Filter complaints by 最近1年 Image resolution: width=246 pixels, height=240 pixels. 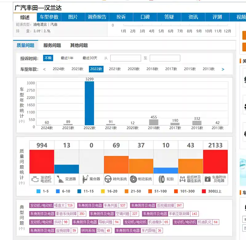(x=67, y=58)
